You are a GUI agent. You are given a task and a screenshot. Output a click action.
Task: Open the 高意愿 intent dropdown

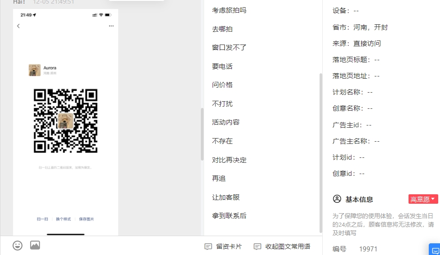pyautogui.click(x=423, y=199)
